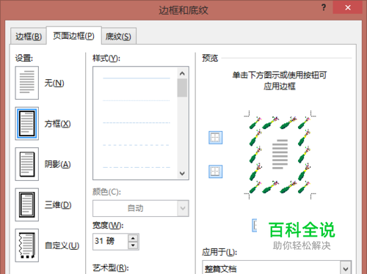
Task: Choose the 自定义(U) custom border setting icon
Action: click(x=27, y=245)
